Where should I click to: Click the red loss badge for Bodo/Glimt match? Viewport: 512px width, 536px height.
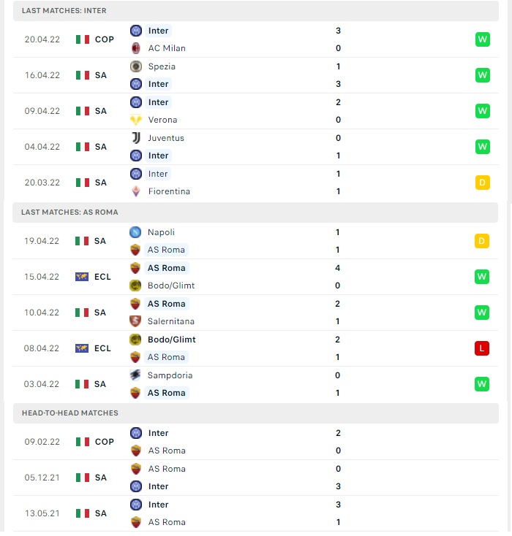(x=482, y=348)
